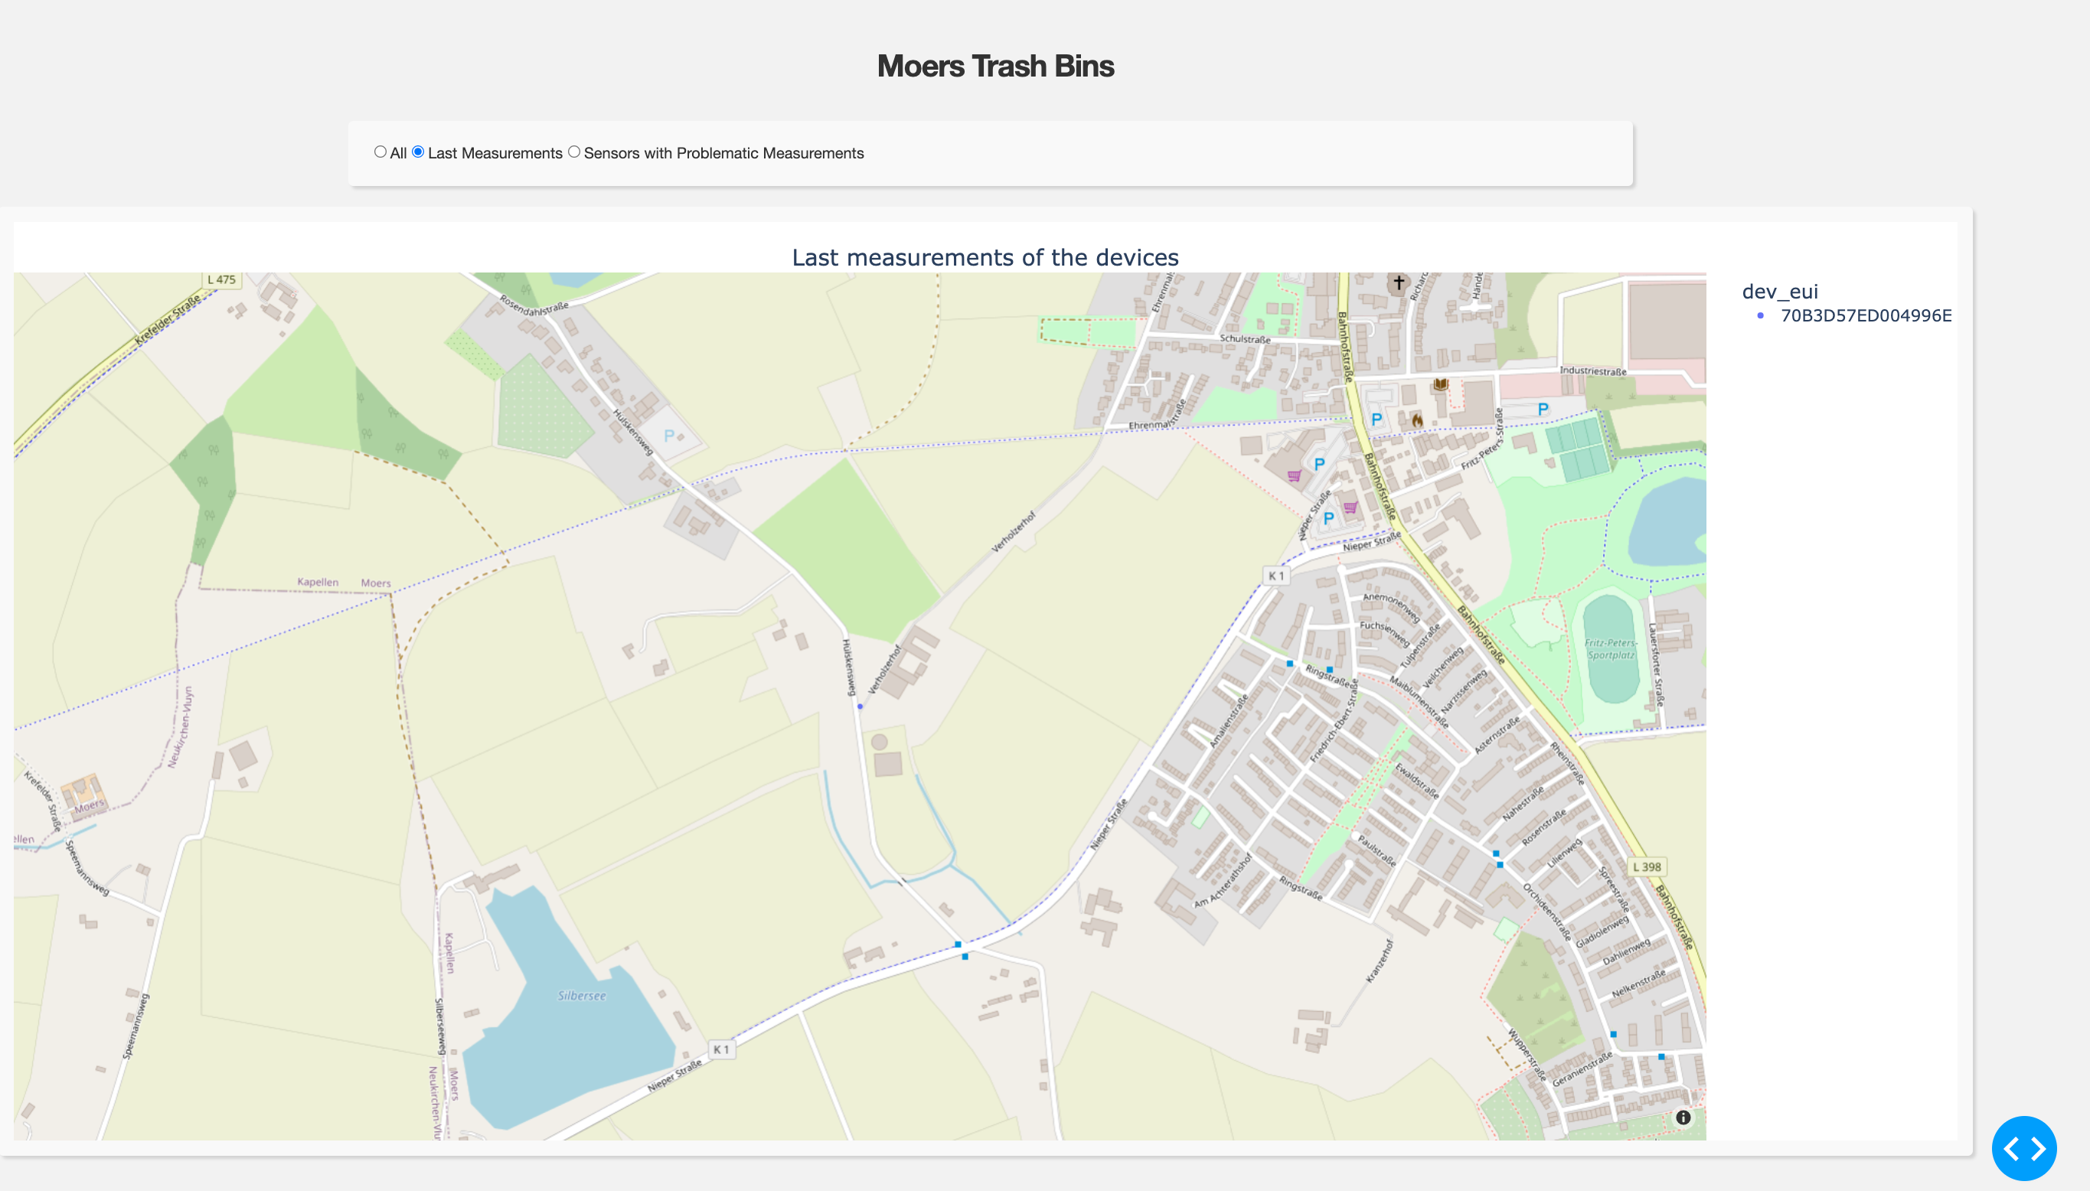The width and height of the screenshot is (2090, 1191).
Task: Choose Sensors with Problematic Measurements option
Action: click(x=574, y=152)
